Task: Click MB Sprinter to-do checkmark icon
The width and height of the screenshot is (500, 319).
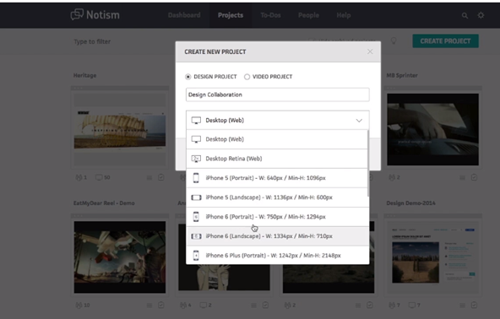Action: pyautogui.click(x=474, y=177)
